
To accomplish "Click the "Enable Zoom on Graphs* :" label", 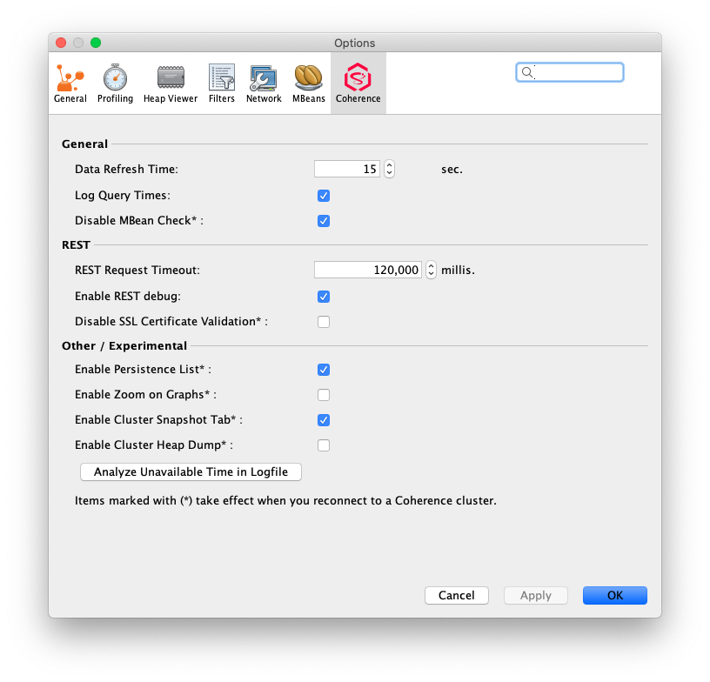I will point(146,395).
